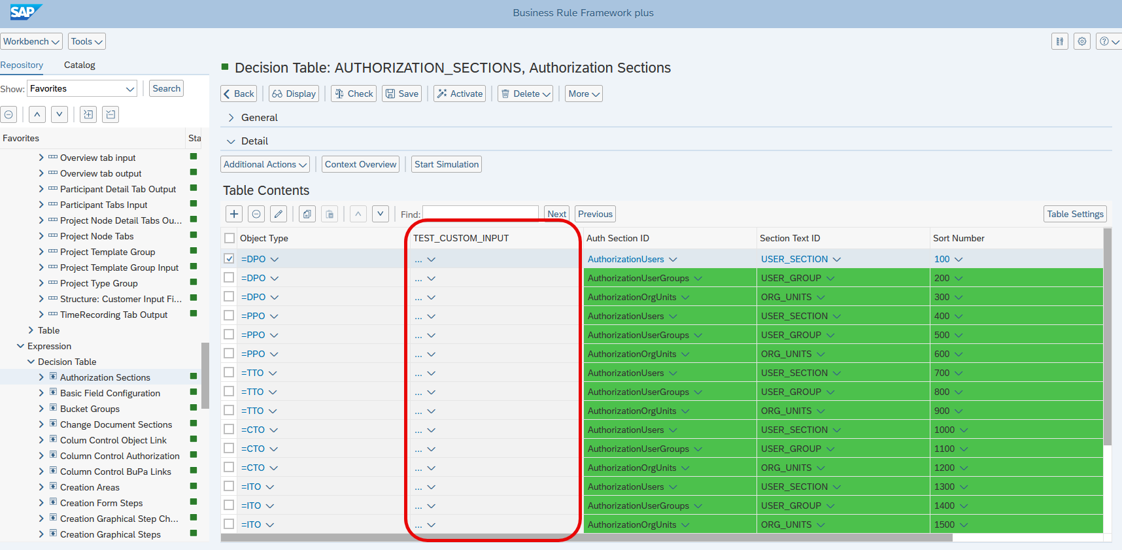The image size is (1122, 550).
Task: Click into the Find input field
Action: pyautogui.click(x=481, y=214)
